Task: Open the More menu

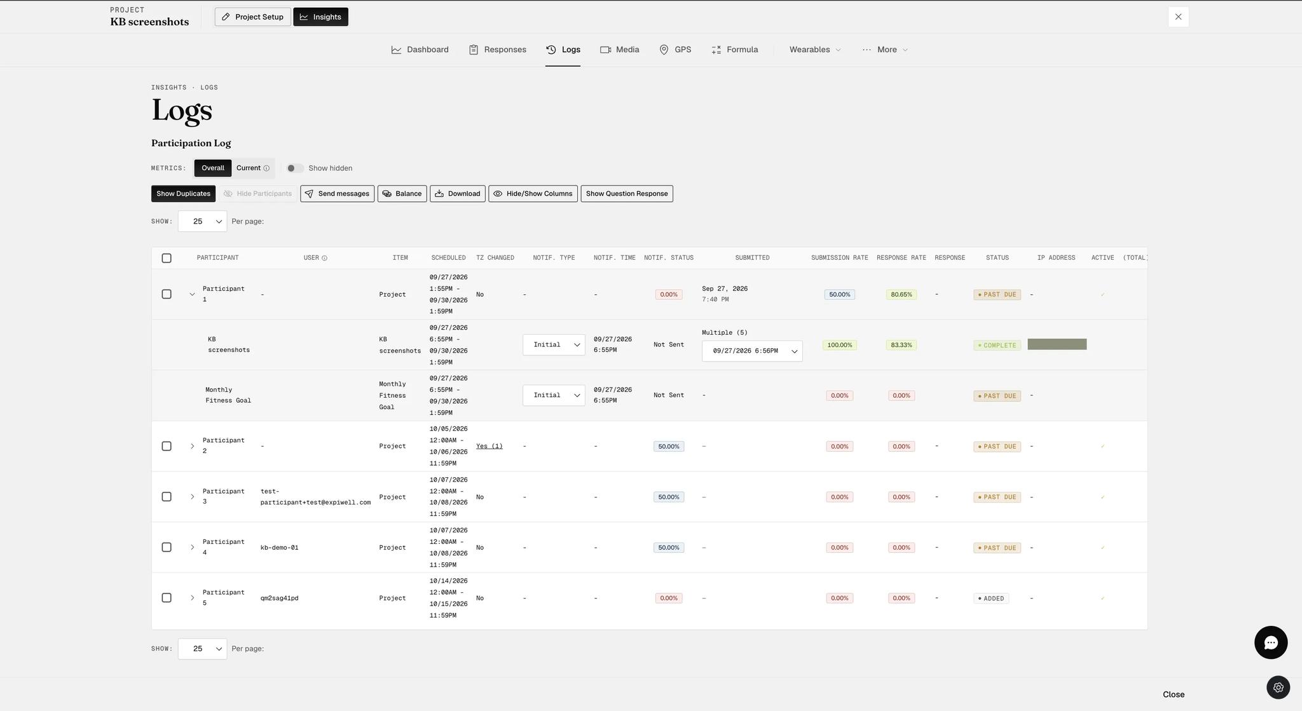Action: pos(886,50)
